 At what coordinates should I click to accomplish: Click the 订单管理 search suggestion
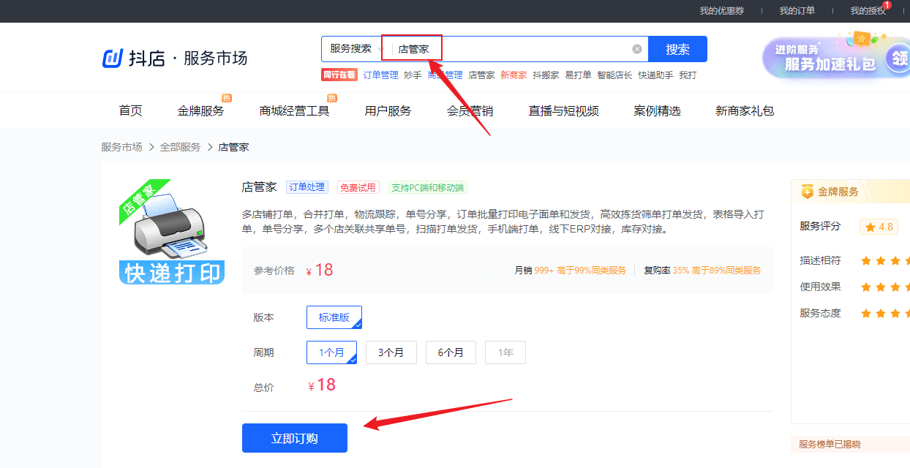(x=380, y=75)
